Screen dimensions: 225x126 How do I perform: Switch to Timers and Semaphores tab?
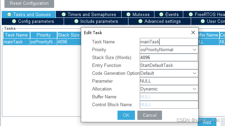tap(89, 14)
